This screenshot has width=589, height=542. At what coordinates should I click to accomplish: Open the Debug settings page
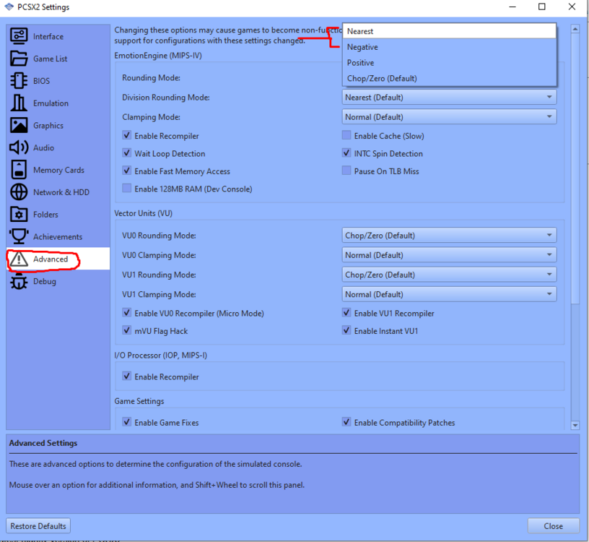click(x=44, y=281)
